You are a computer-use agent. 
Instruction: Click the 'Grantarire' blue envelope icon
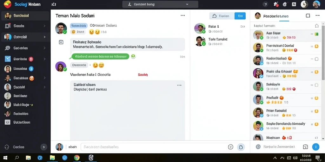pyautogui.click(x=8, y=59)
